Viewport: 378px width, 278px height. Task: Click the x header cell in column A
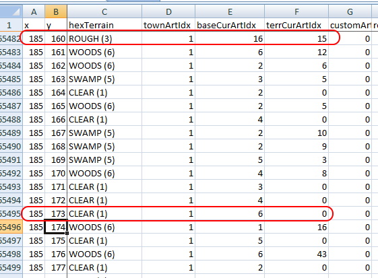coord(34,25)
